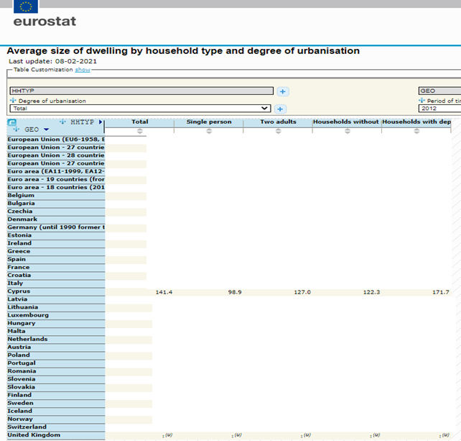
Task: Sort the Households without column
Action: (x=345, y=131)
